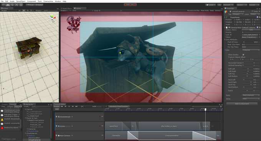The image size is (261, 141).
Task: Open the Transform component help icon
Action: pyautogui.click(x=258, y=17)
